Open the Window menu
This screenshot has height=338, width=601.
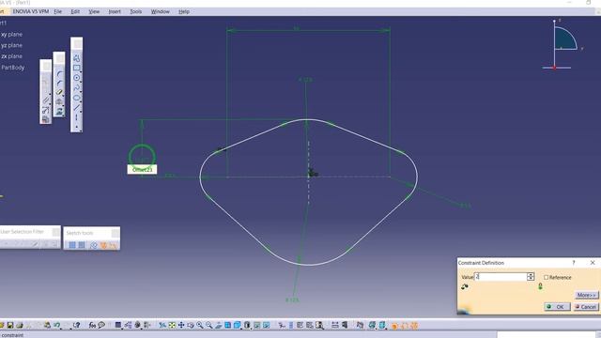pyautogui.click(x=161, y=11)
